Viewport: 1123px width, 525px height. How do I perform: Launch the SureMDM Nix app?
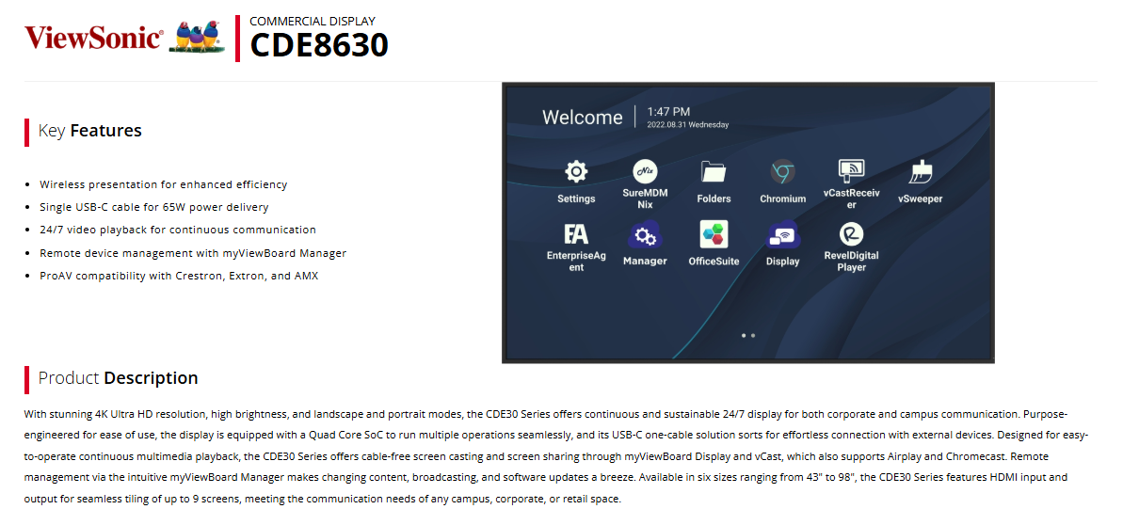645,172
